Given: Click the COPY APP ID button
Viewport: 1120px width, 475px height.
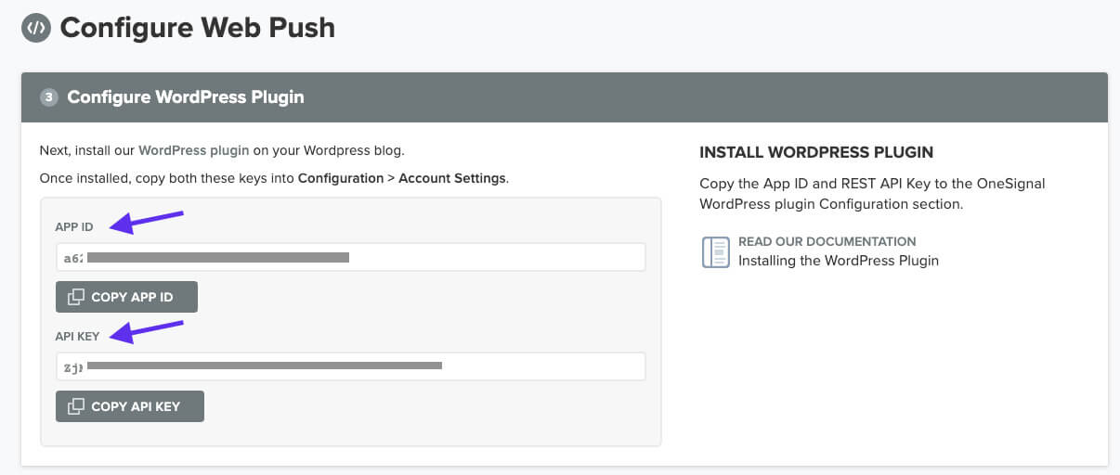Looking at the screenshot, I should pyautogui.click(x=126, y=297).
